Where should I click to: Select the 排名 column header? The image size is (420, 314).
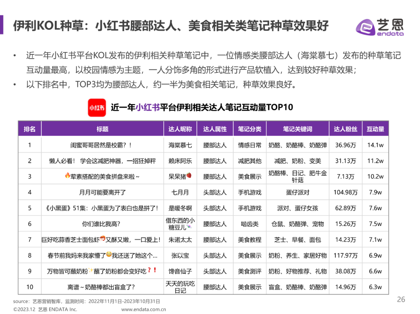[x=30, y=129]
